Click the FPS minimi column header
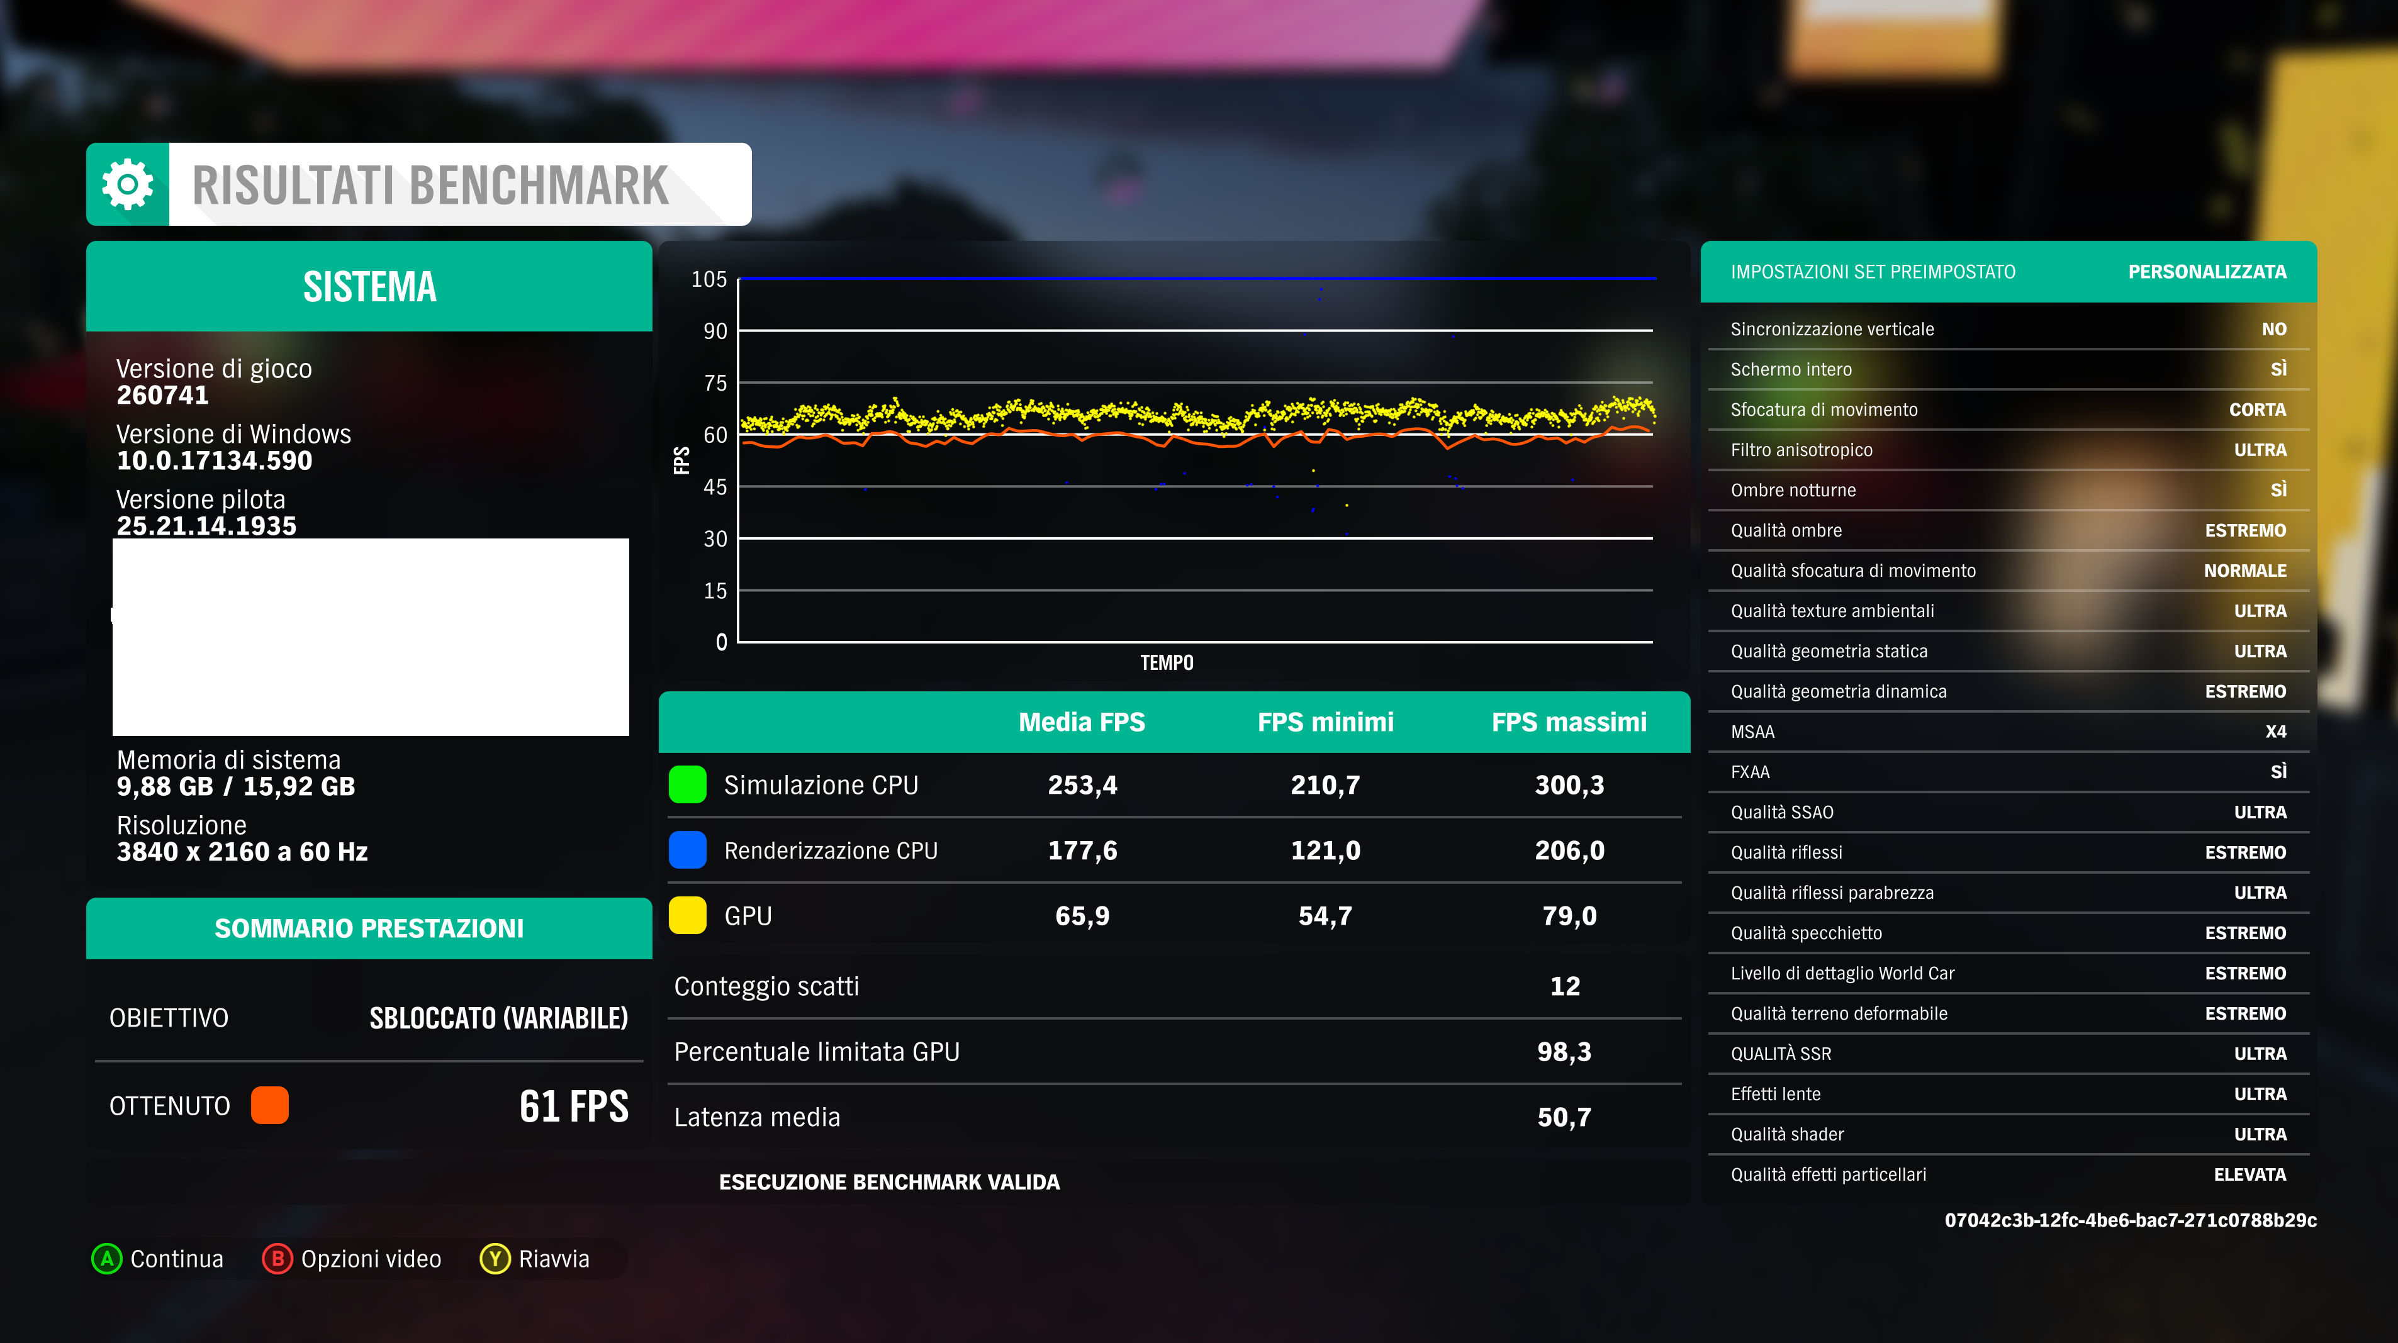This screenshot has width=2398, height=1343. coord(1326,722)
